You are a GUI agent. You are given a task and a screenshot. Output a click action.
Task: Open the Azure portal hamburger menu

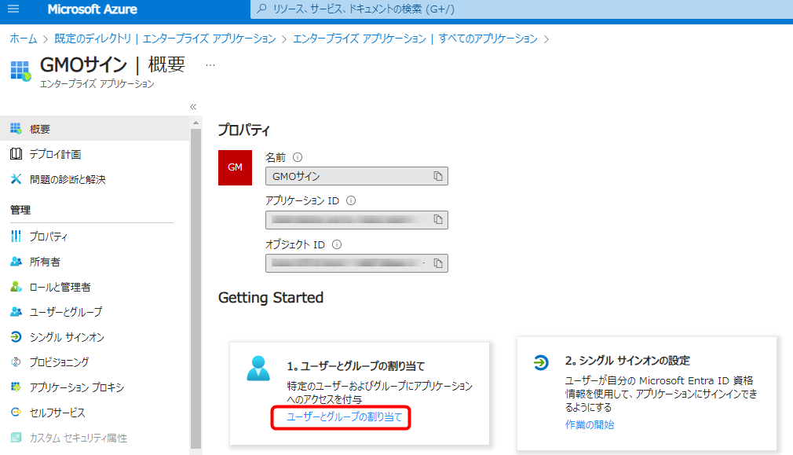click(13, 9)
